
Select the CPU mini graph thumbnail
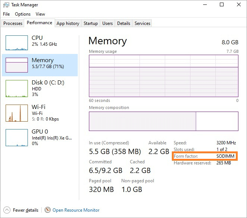click(17, 43)
